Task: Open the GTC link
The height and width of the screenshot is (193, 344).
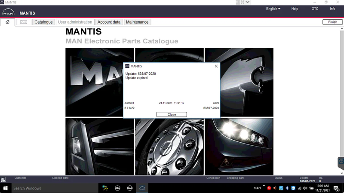Action: tap(315, 9)
